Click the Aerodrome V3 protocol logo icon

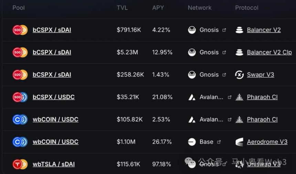click(239, 142)
